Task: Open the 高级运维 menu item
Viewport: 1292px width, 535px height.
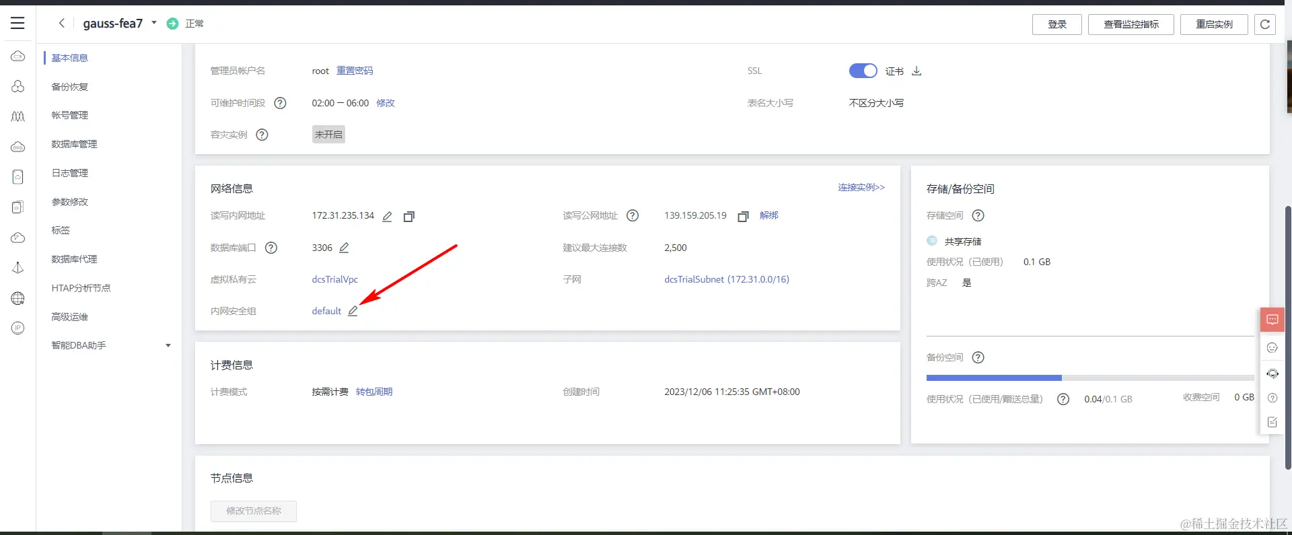Action: pos(70,317)
